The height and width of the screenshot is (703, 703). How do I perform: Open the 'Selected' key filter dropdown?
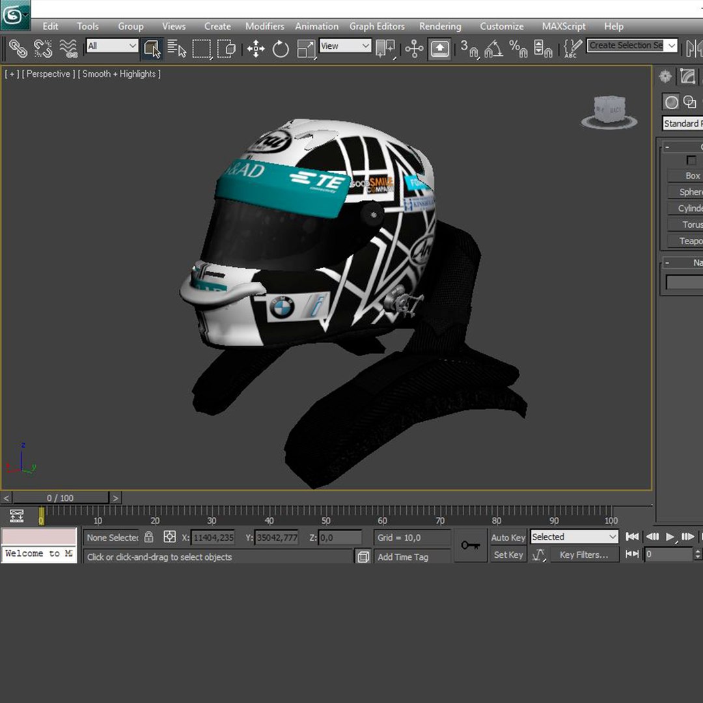pos(573,537)
